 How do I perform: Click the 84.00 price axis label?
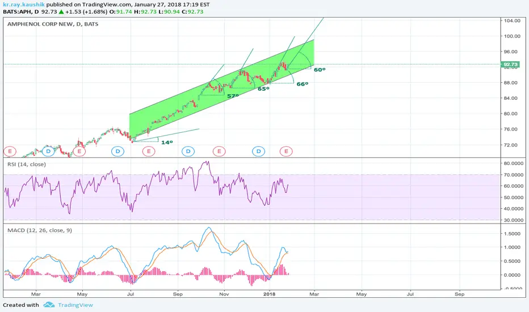[512, 98]
